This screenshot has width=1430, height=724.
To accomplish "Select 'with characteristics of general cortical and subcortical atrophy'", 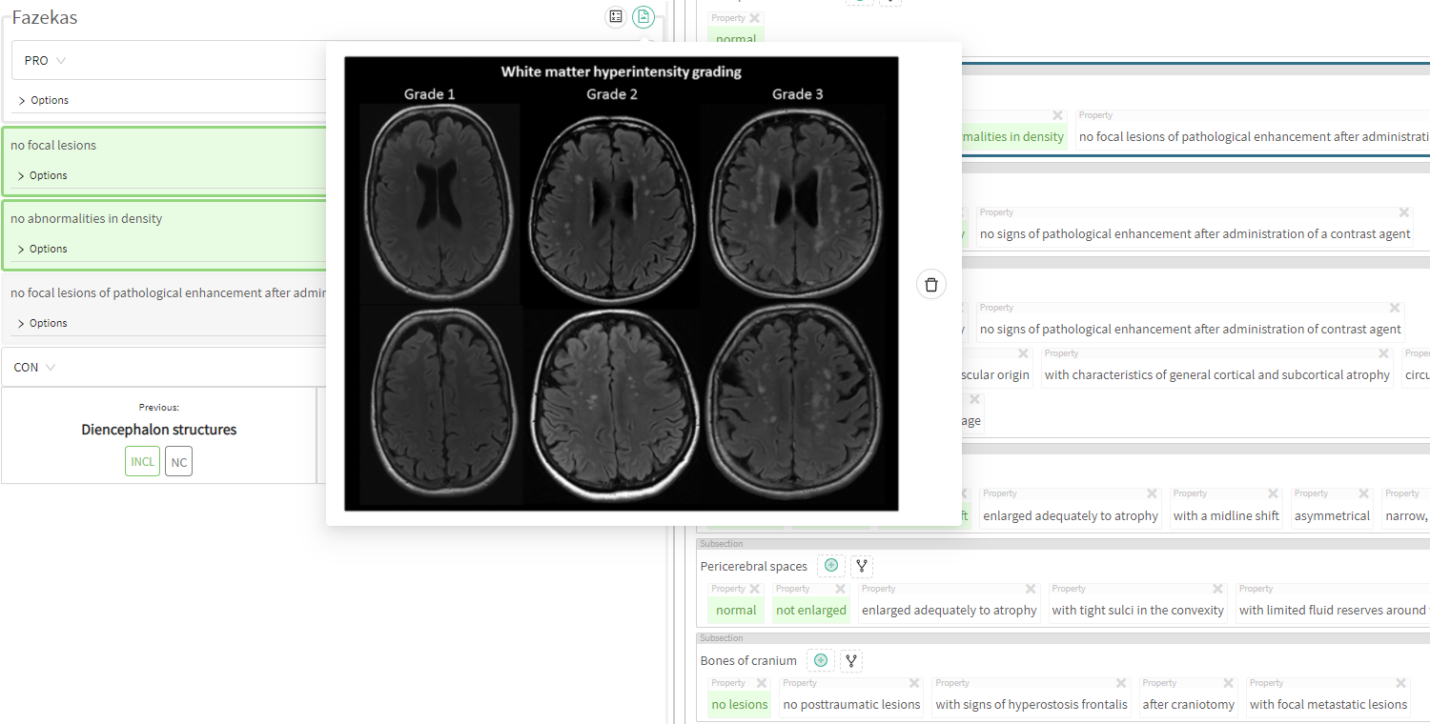I will pos(1216,374).
